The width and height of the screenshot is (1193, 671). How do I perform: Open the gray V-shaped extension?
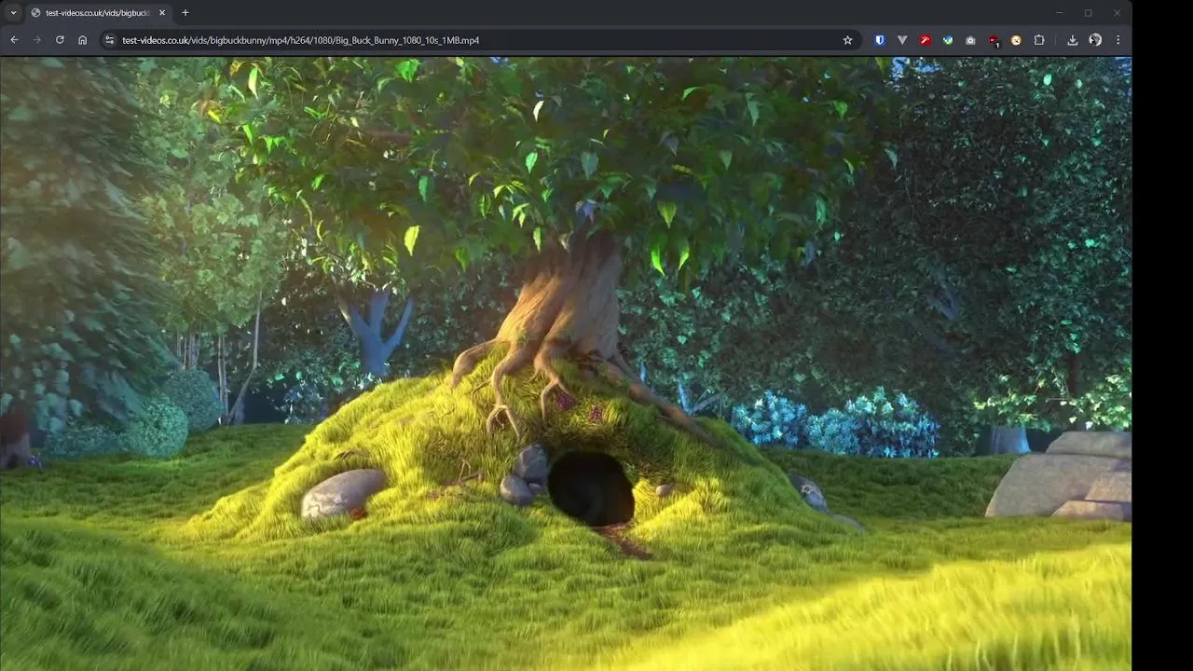(902, 40)
